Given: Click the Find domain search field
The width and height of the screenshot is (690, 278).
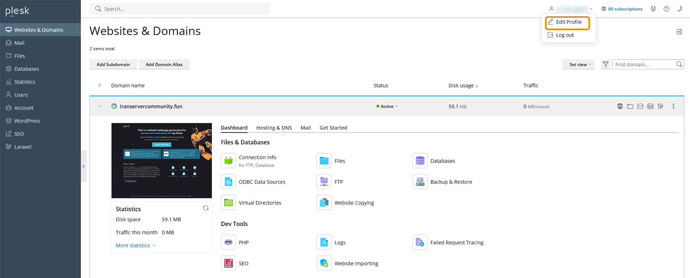Looking at the screenshot, I should click(x=644, y=65).
